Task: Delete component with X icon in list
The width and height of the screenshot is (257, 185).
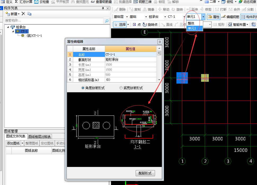Action: pyautogui.click(x=23, y=14)
